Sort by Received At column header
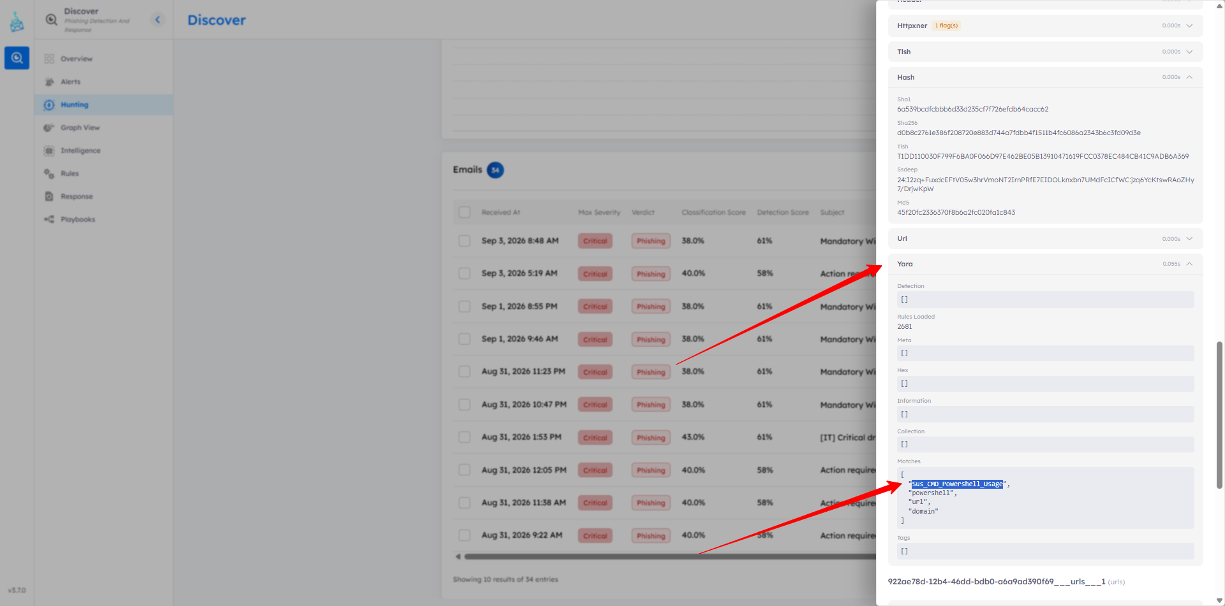 (x=501, y=212)
